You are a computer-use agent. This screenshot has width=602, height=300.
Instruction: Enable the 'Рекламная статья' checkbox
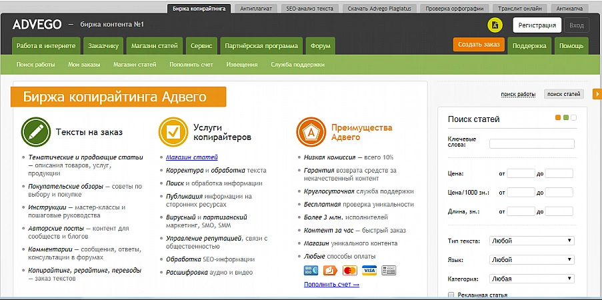451,295
